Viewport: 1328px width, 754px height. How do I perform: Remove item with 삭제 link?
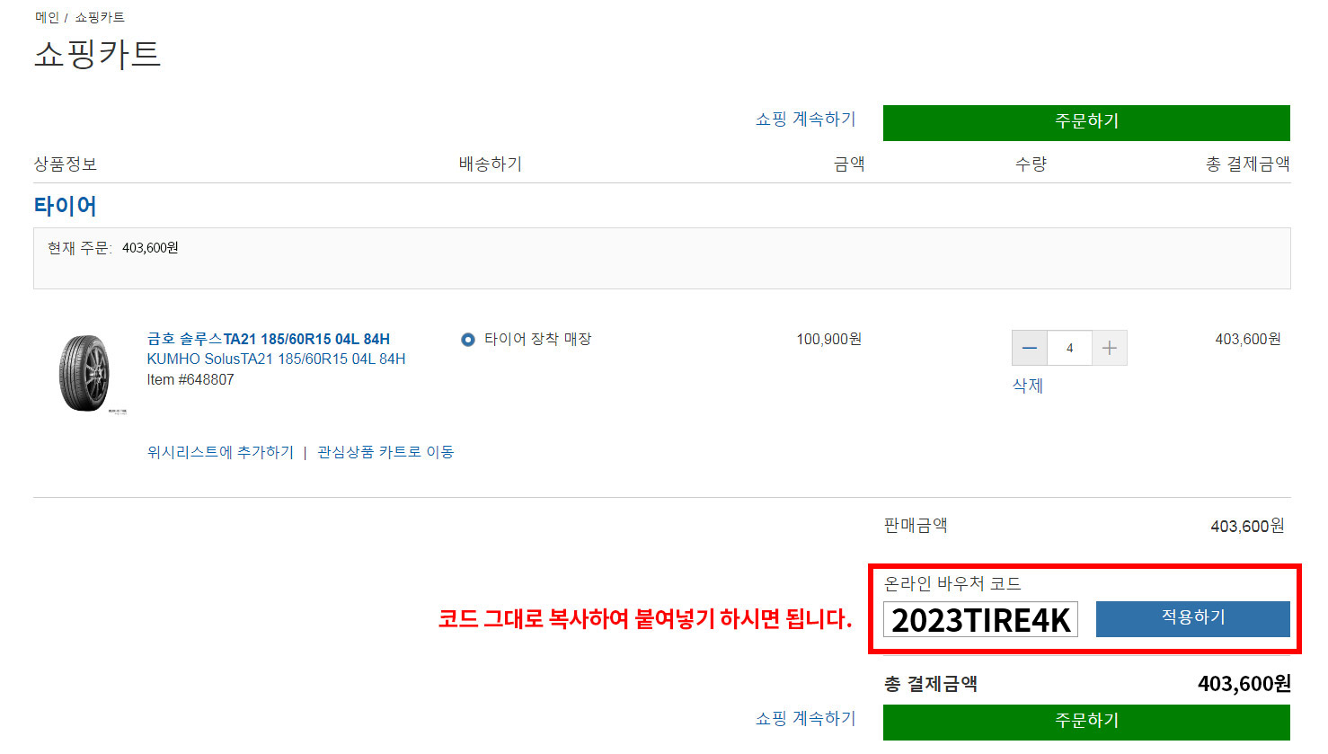tap(1027, 386)
